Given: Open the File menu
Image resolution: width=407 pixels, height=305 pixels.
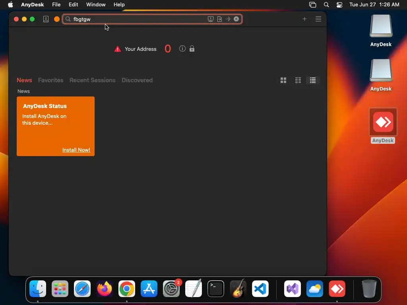Looking at the screenshot, I should point(56,5).
